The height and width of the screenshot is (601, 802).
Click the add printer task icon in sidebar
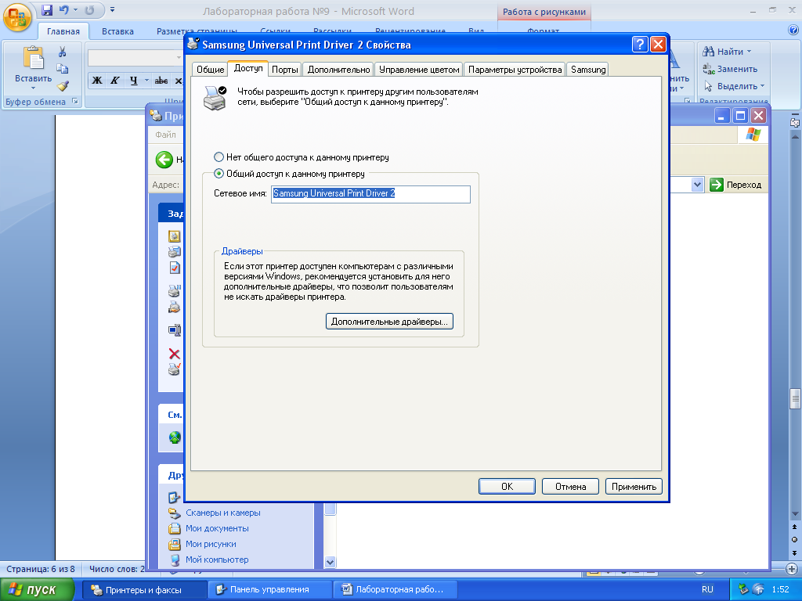[175, 236]
